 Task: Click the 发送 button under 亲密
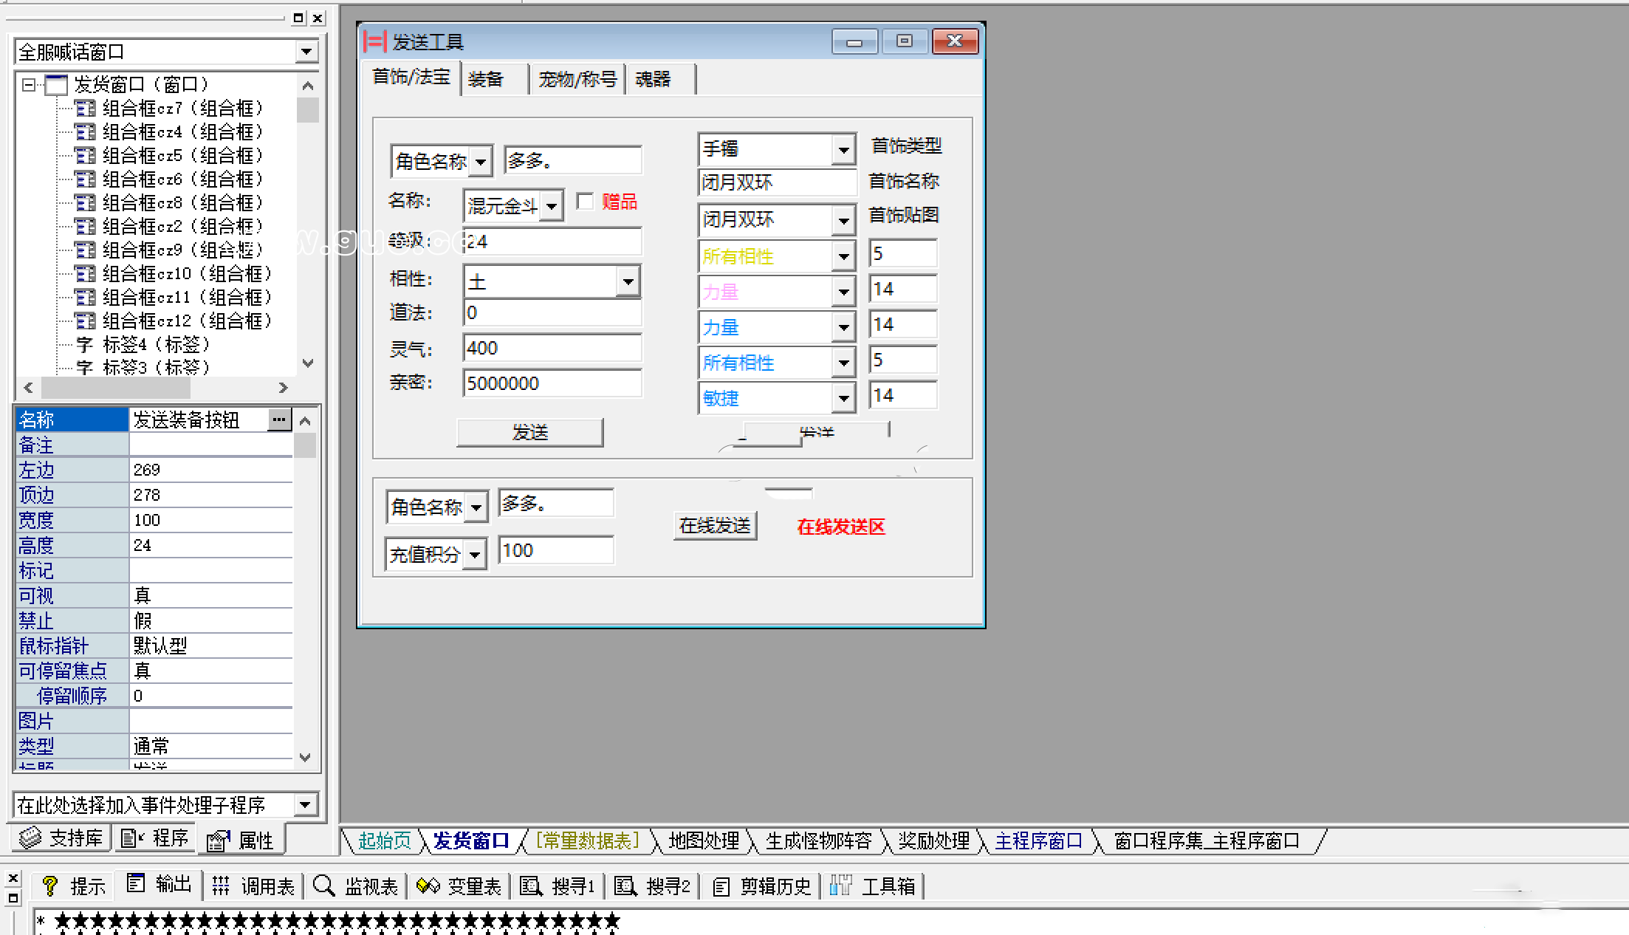click(x=529, y=433)
